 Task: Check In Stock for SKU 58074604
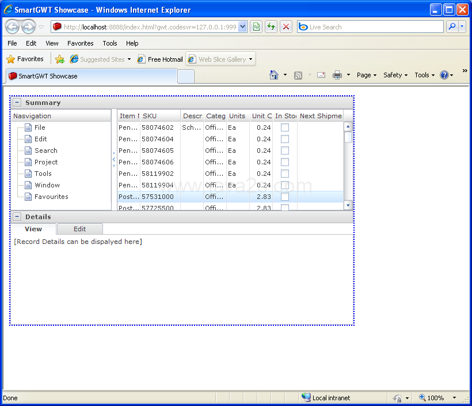(285, 139)
